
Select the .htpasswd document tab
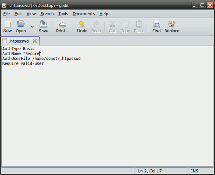tap(19, 41)
